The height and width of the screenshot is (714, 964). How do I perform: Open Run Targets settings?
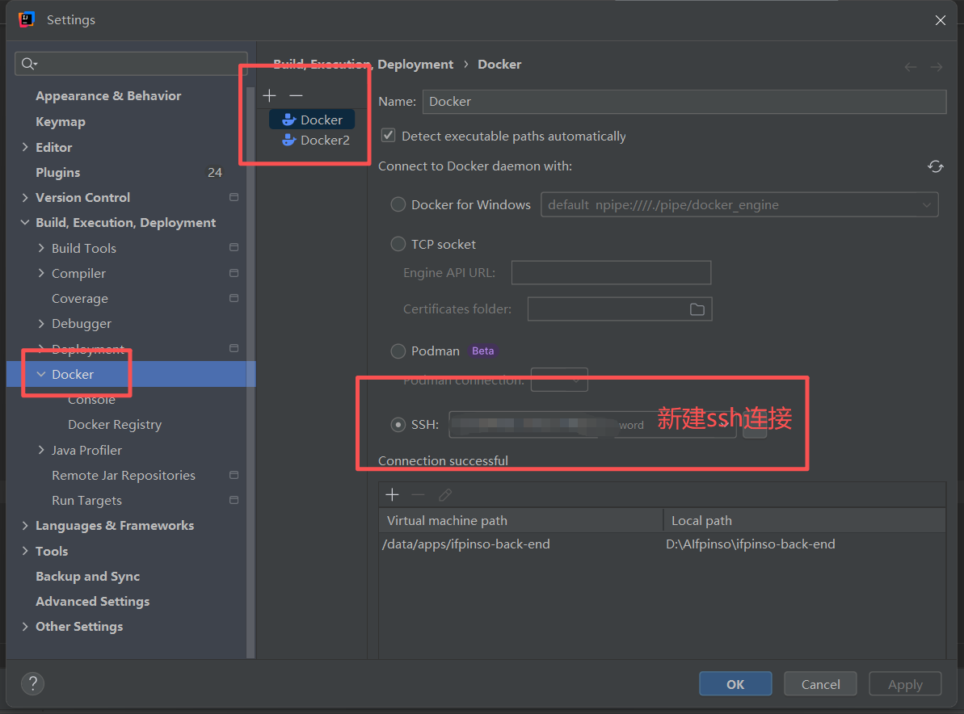[86, 500]
